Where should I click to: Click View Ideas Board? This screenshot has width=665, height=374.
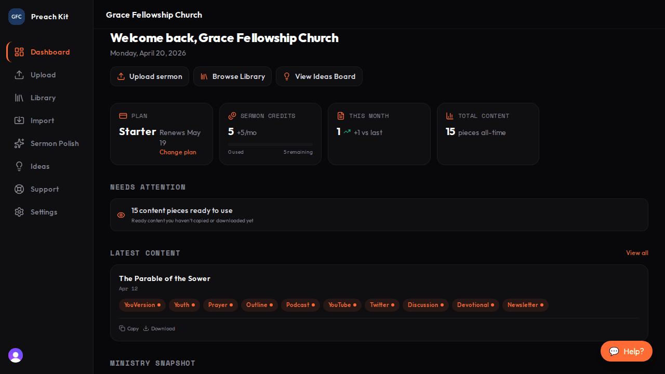(319, 76)
